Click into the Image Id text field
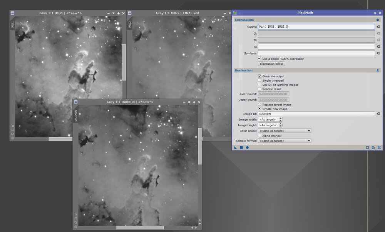Screen dimensions: 385x232 tap(316, 114)
